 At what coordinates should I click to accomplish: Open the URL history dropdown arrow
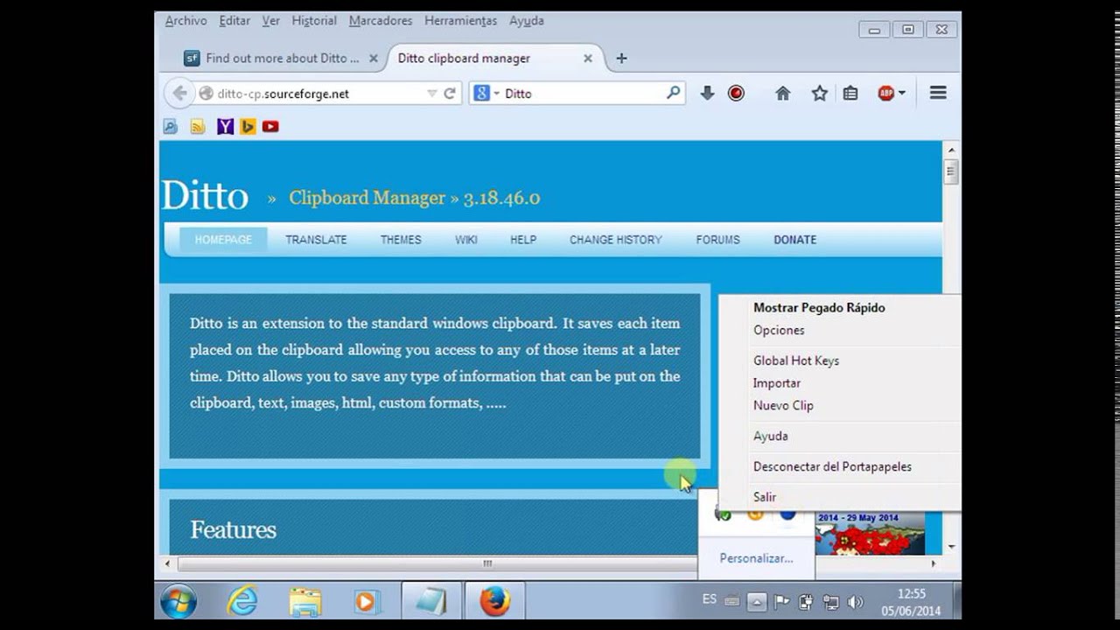click(431, 94)
